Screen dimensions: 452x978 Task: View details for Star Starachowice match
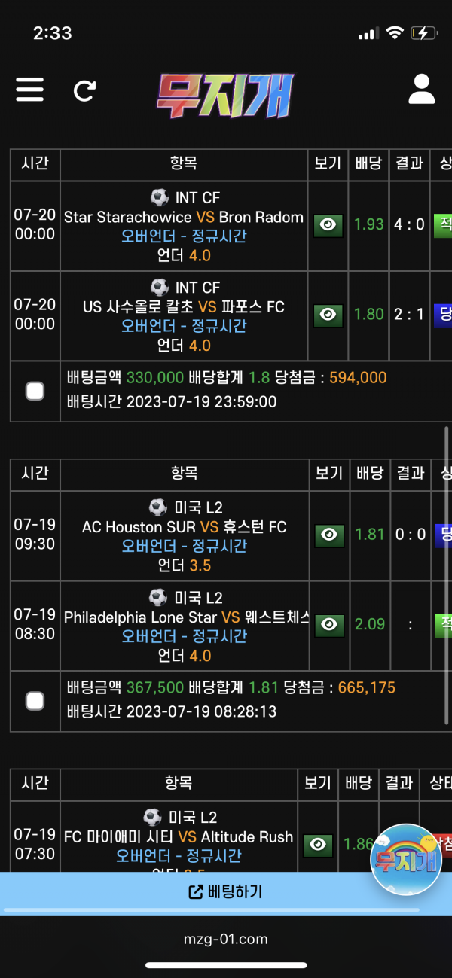click(328, 224)
